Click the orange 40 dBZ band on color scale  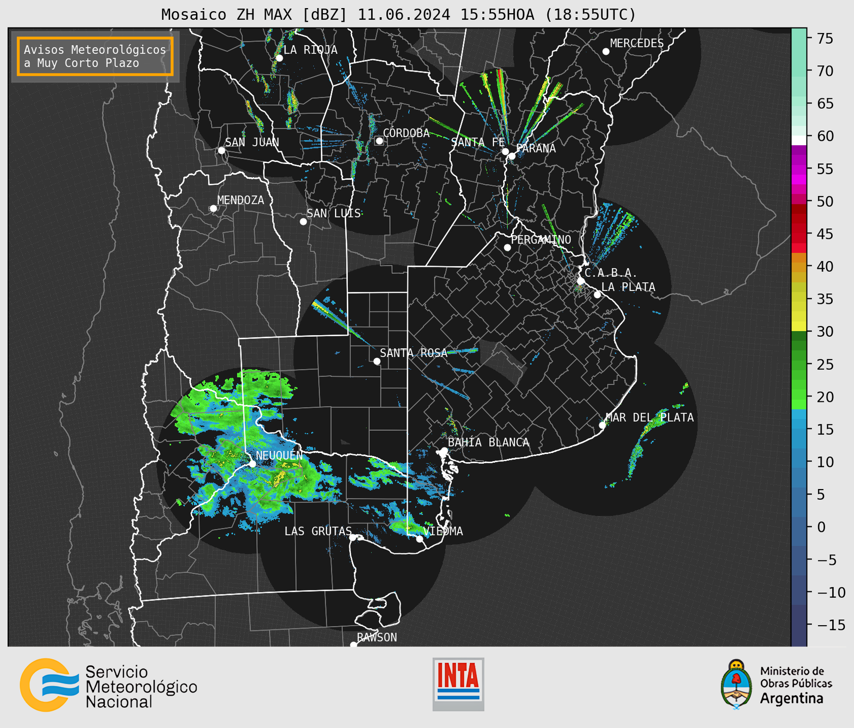(798, 266)
